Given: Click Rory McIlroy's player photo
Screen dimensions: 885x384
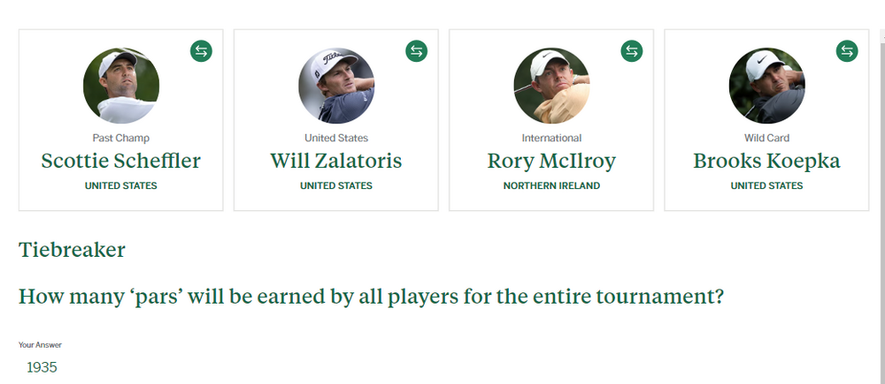Looking at the screenshot, I should (551, 86).
